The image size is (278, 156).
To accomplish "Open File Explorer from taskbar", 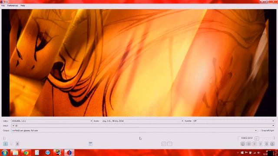I will 15,153.
